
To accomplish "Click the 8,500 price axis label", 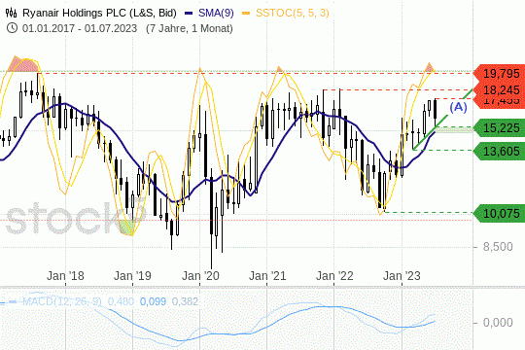I will click(x=498, y=247).
